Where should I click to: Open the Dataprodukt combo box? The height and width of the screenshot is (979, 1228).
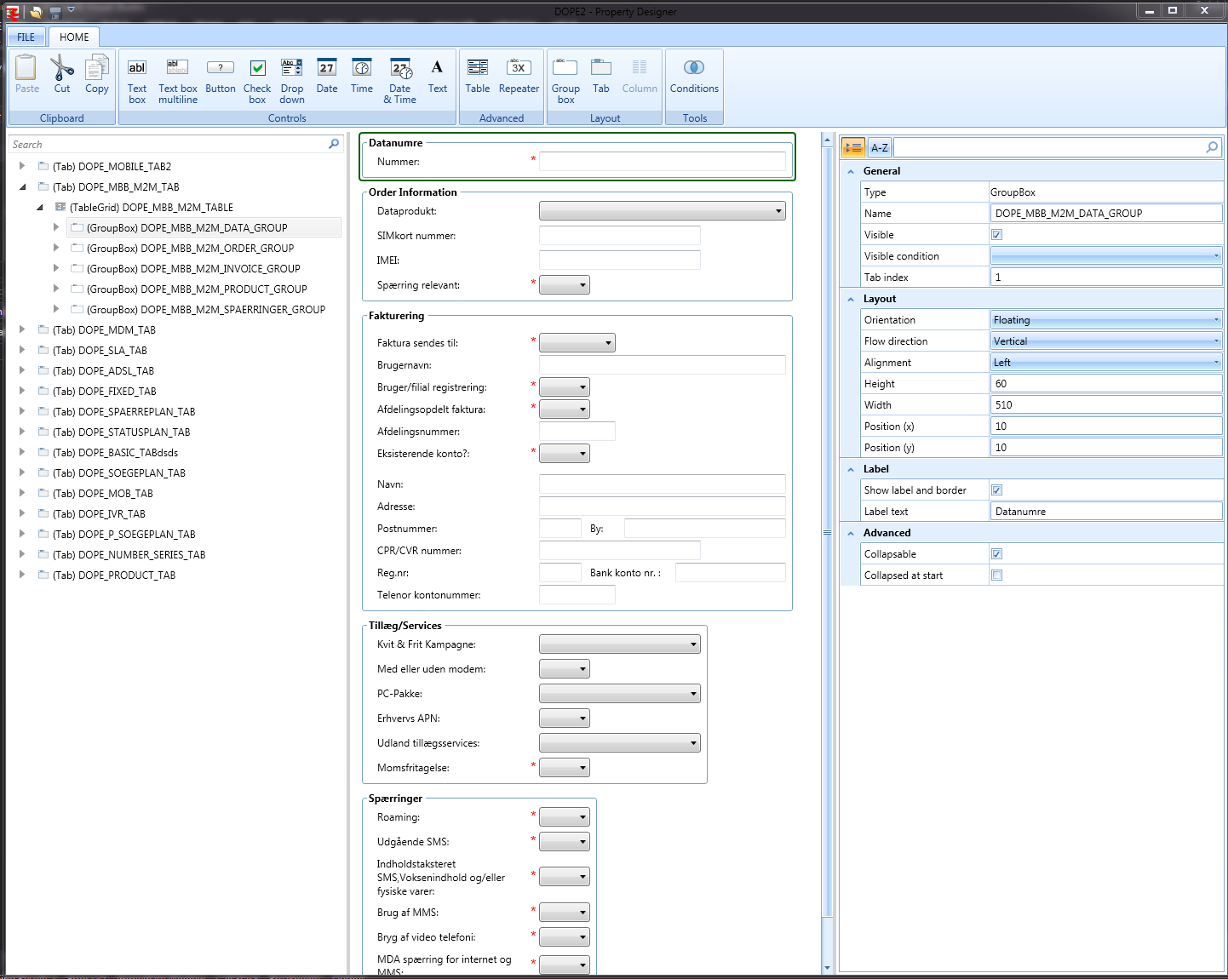click(662, 211)
